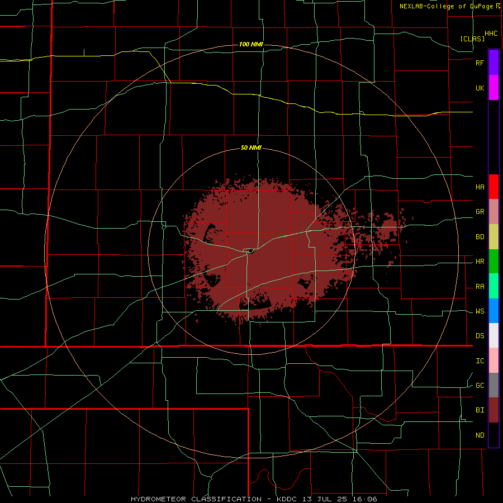Click the "BD" legend label
Image resolution: width=503 pixels, height=503 pixels.
pos(480,237)
